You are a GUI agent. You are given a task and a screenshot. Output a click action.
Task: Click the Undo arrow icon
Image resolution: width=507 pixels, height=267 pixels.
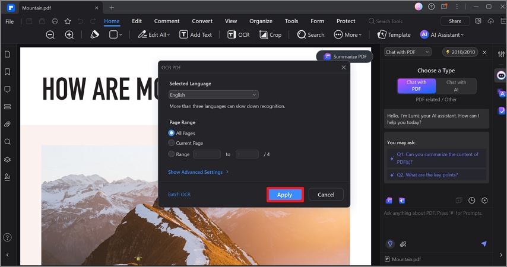(x=80, y=21)
